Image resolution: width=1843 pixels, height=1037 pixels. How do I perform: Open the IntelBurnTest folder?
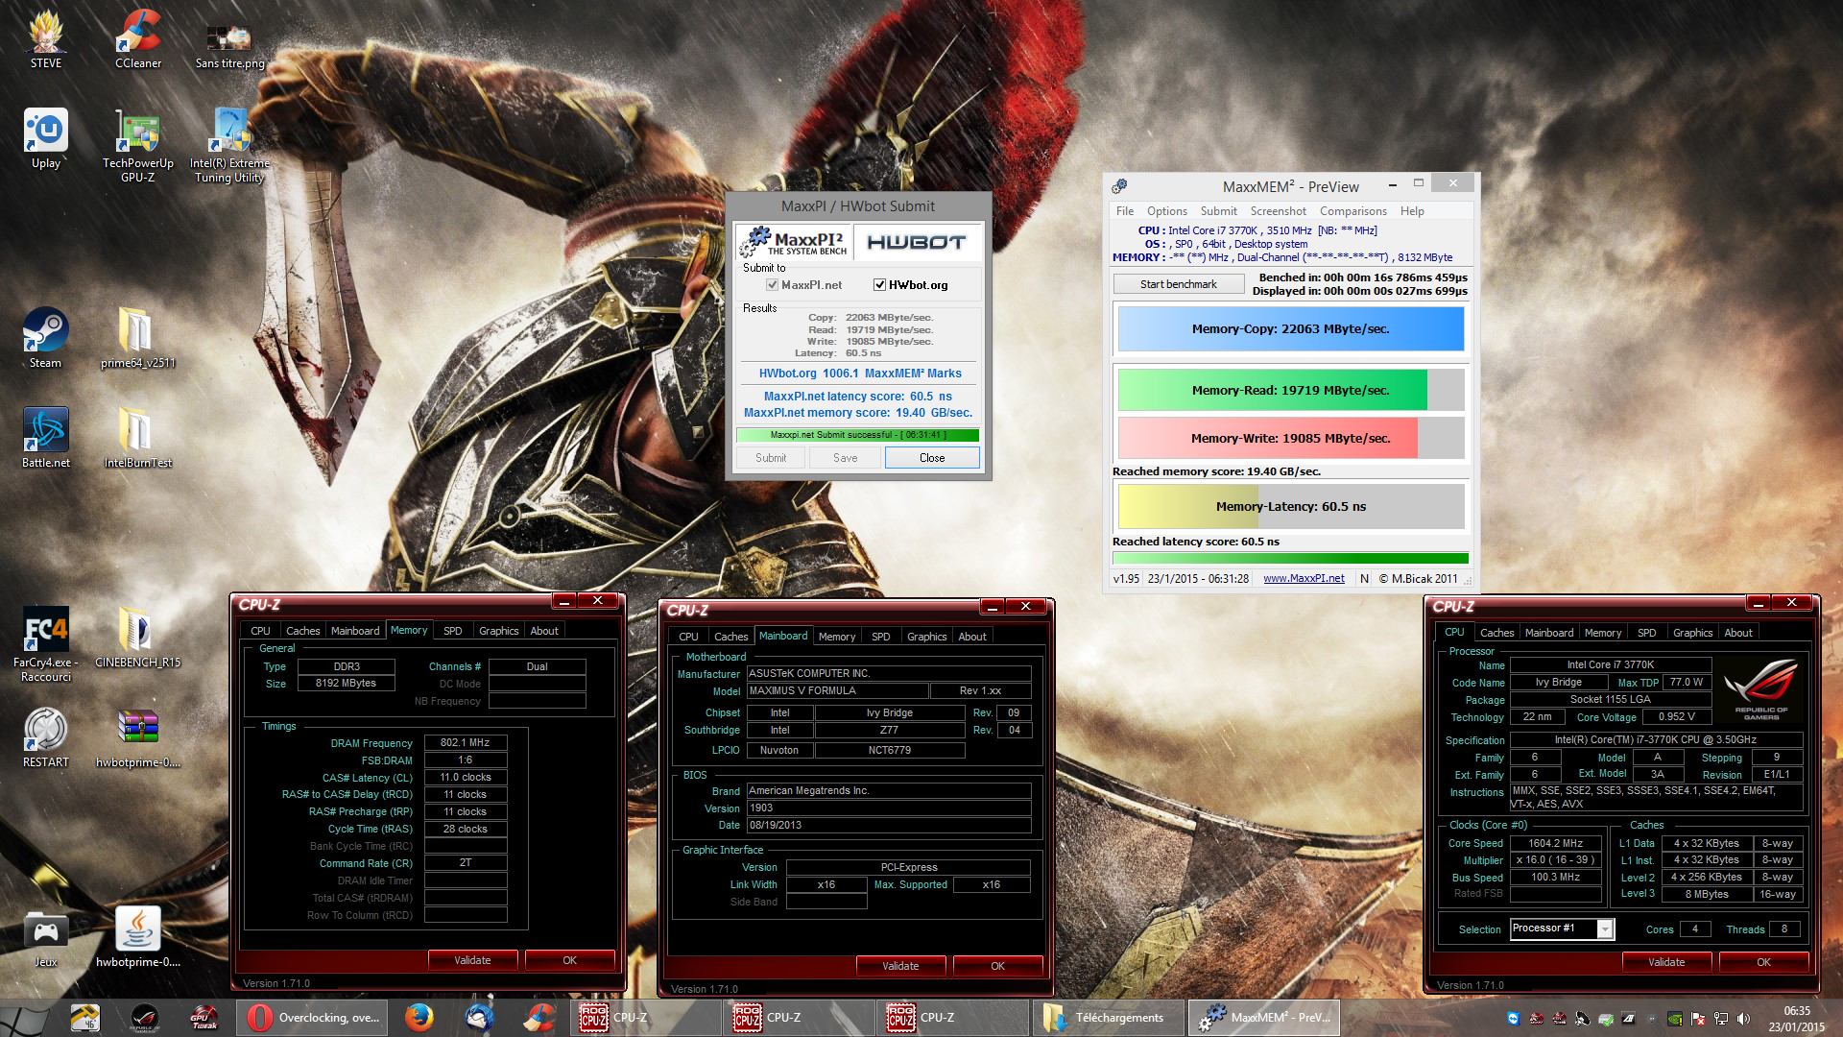click(138, 438)
